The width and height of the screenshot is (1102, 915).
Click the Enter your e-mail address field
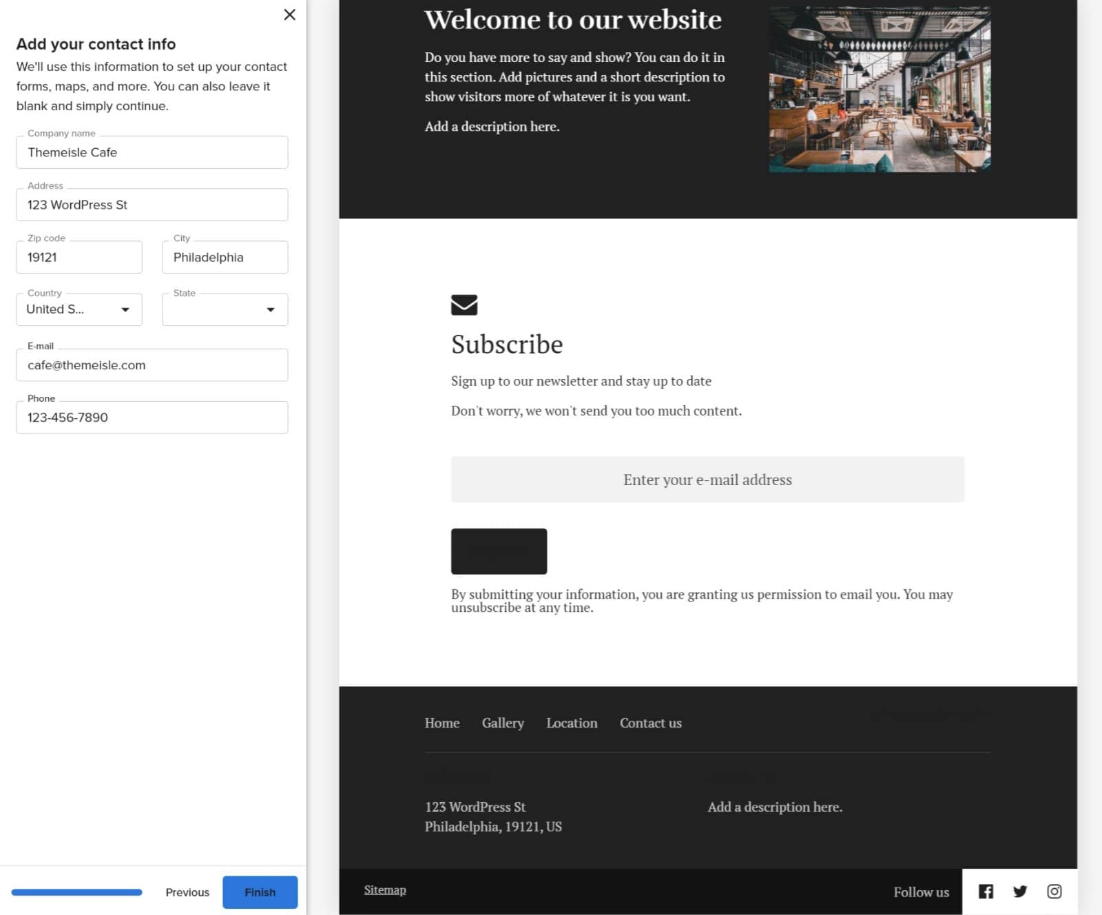pos(707,479)
